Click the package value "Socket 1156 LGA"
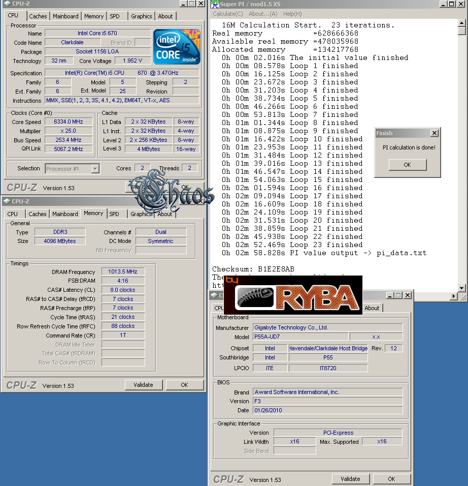 [97, 51]
